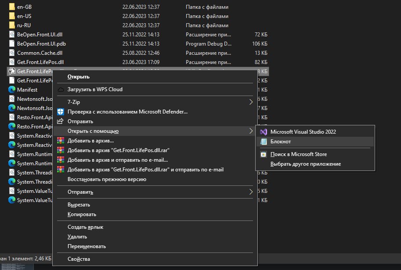Click Выбрать другое приложение option

(x=306, y=164)
